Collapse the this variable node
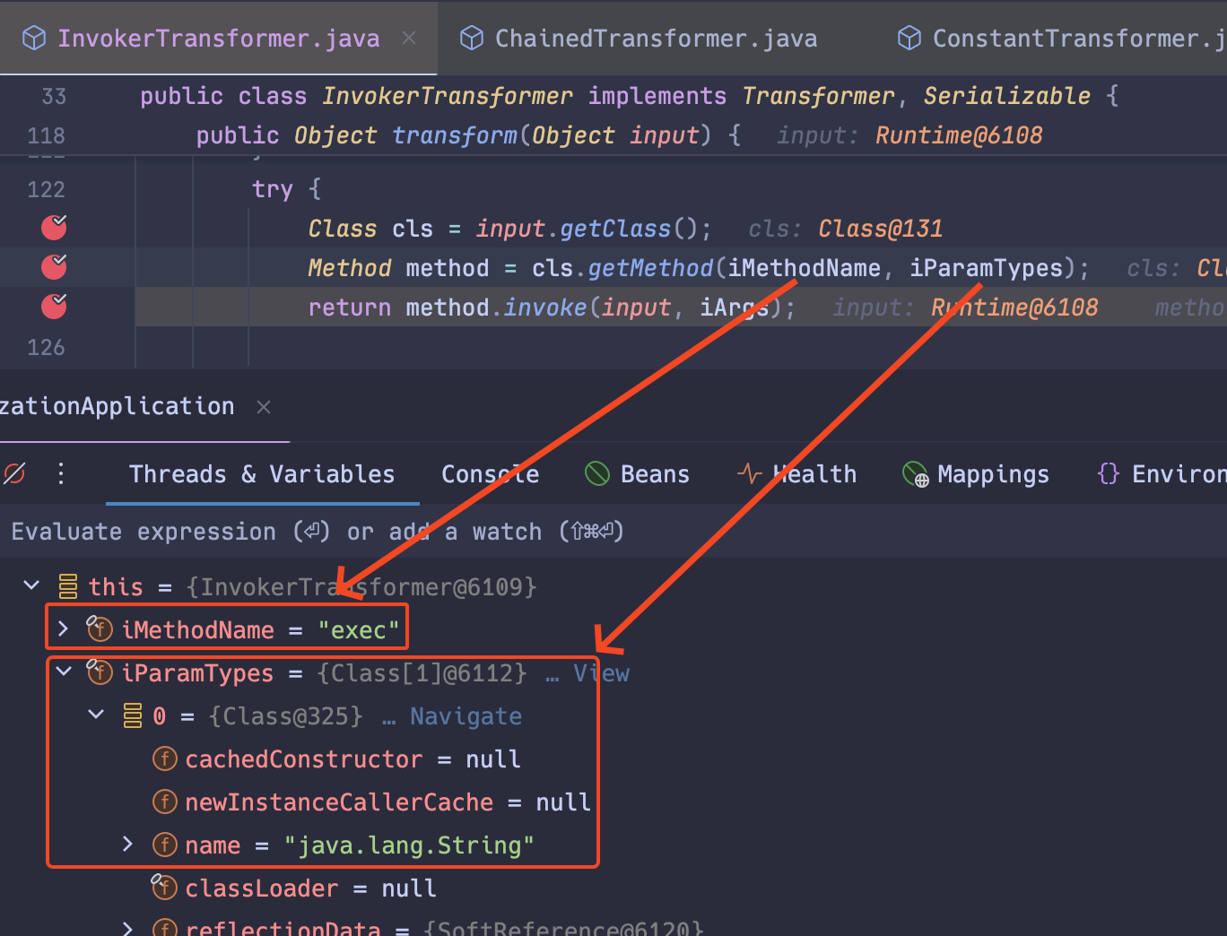This screenshot has height=936, width=1227. [x=31, y=585]
